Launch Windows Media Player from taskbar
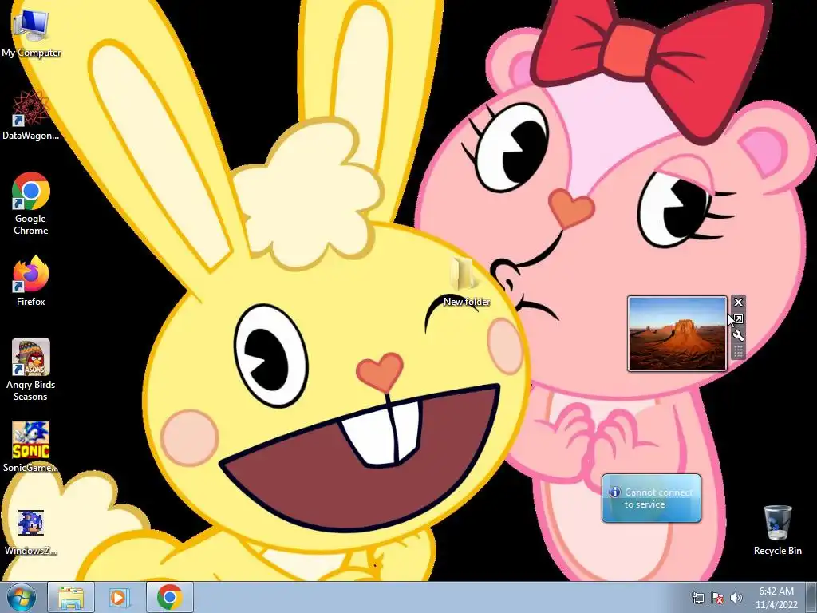This screenshot has width=817, height=613. (118, 597)
